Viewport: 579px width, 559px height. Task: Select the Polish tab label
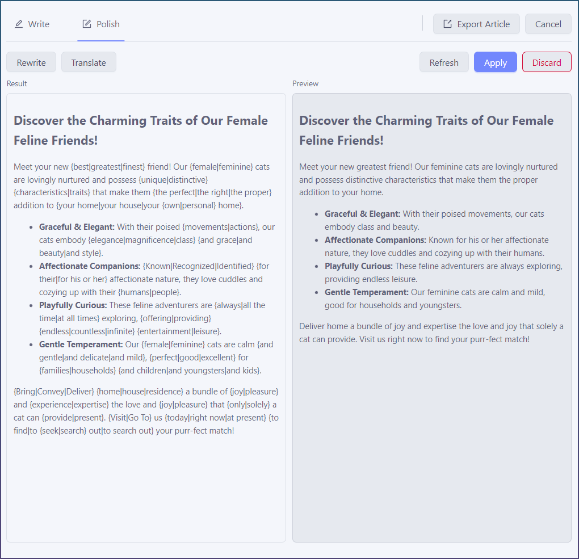tap(108, 24)
